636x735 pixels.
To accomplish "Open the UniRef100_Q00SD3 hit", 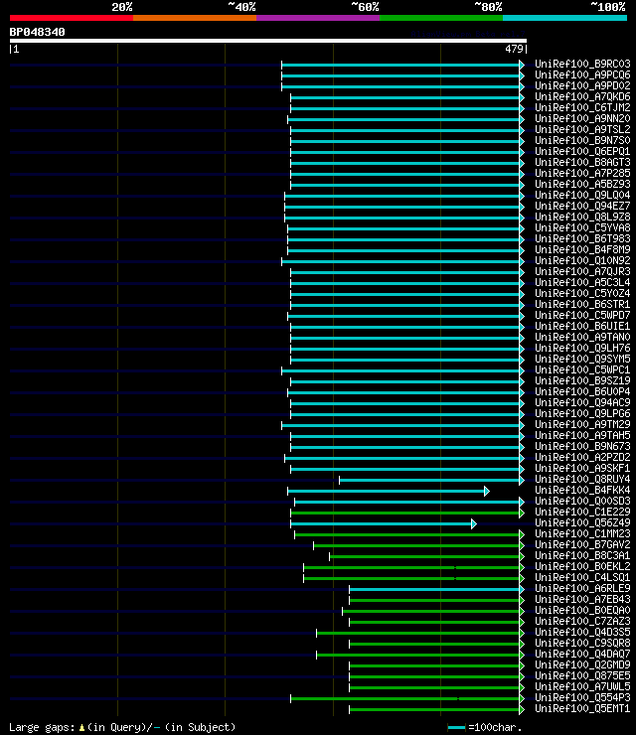I will [582, 502].
